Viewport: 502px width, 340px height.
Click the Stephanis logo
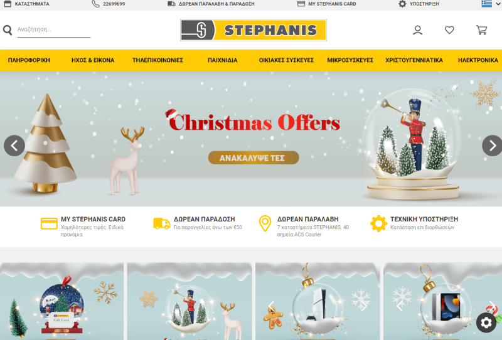[254, 30]
